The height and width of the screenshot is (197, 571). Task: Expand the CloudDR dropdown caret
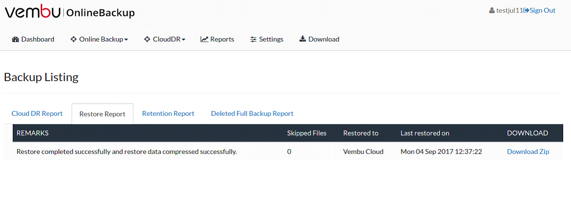pyautogui.click(x=183, y=40)
